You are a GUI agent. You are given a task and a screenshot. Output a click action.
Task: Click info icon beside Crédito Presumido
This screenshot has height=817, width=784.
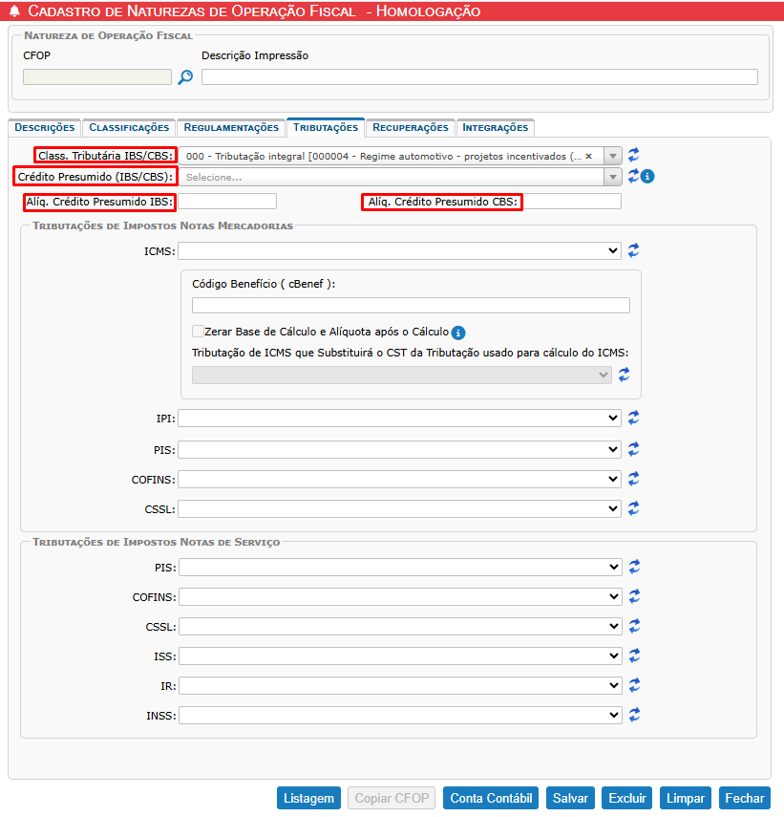[x=647, y=177]
